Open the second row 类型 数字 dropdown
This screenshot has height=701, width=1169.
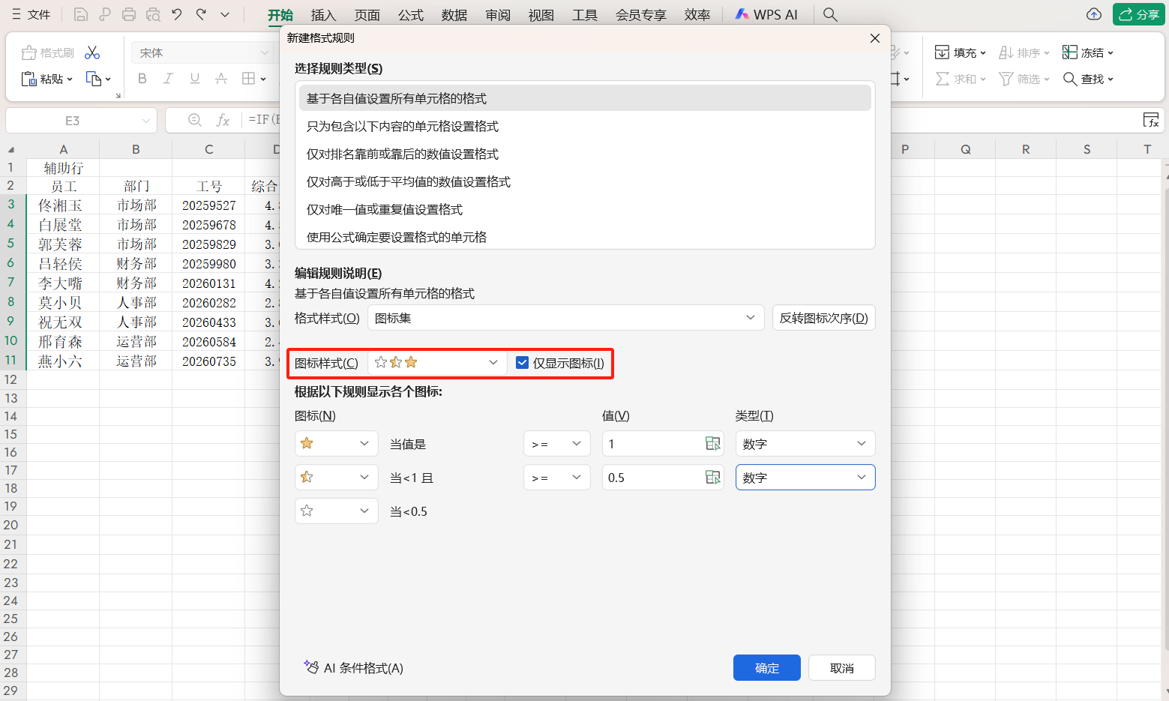pos(805,478)
